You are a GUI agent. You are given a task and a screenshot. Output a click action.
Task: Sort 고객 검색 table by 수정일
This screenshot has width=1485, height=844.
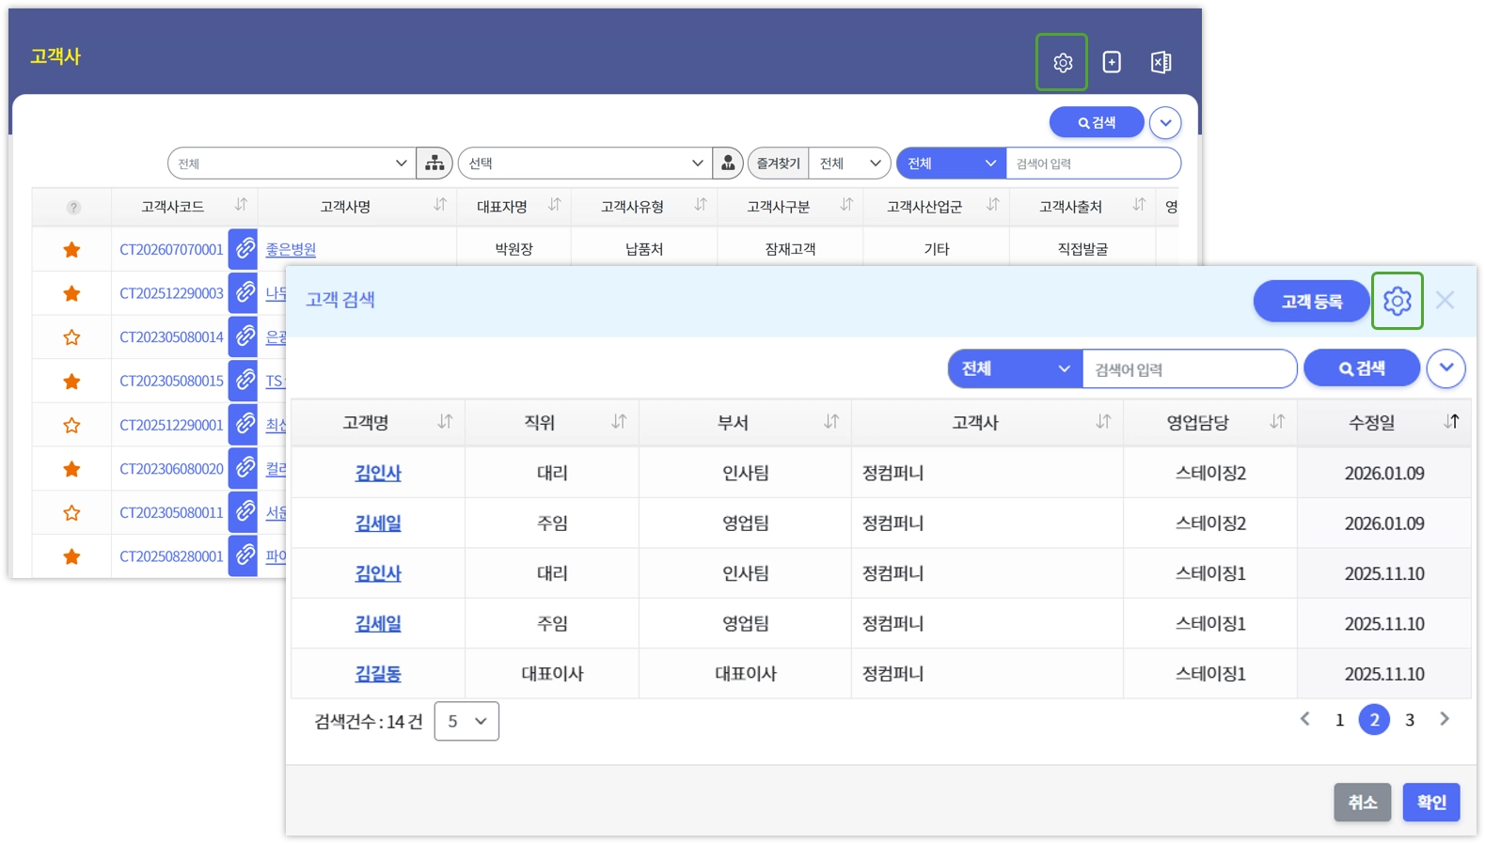pos(1451,422)
